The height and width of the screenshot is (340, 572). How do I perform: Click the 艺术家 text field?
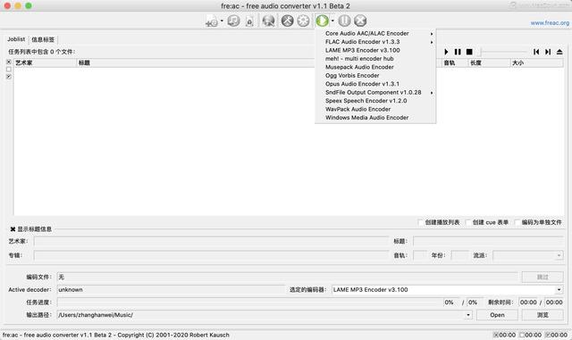coord(211,241)
